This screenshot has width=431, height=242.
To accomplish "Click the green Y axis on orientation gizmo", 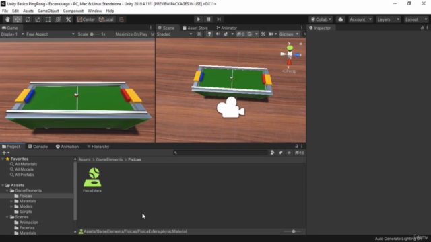I will pyautogui.click(x=290, y=48).
